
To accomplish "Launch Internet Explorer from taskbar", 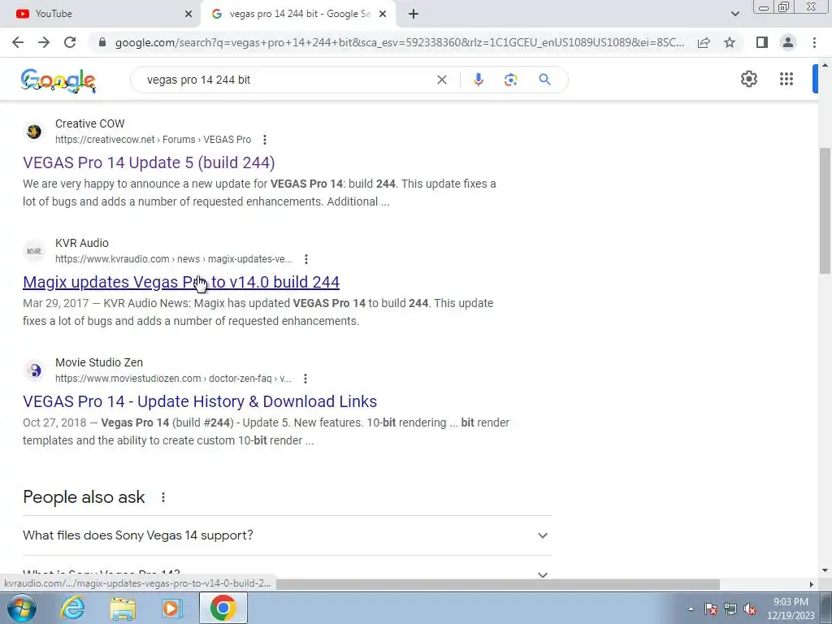I will (72, 608).
